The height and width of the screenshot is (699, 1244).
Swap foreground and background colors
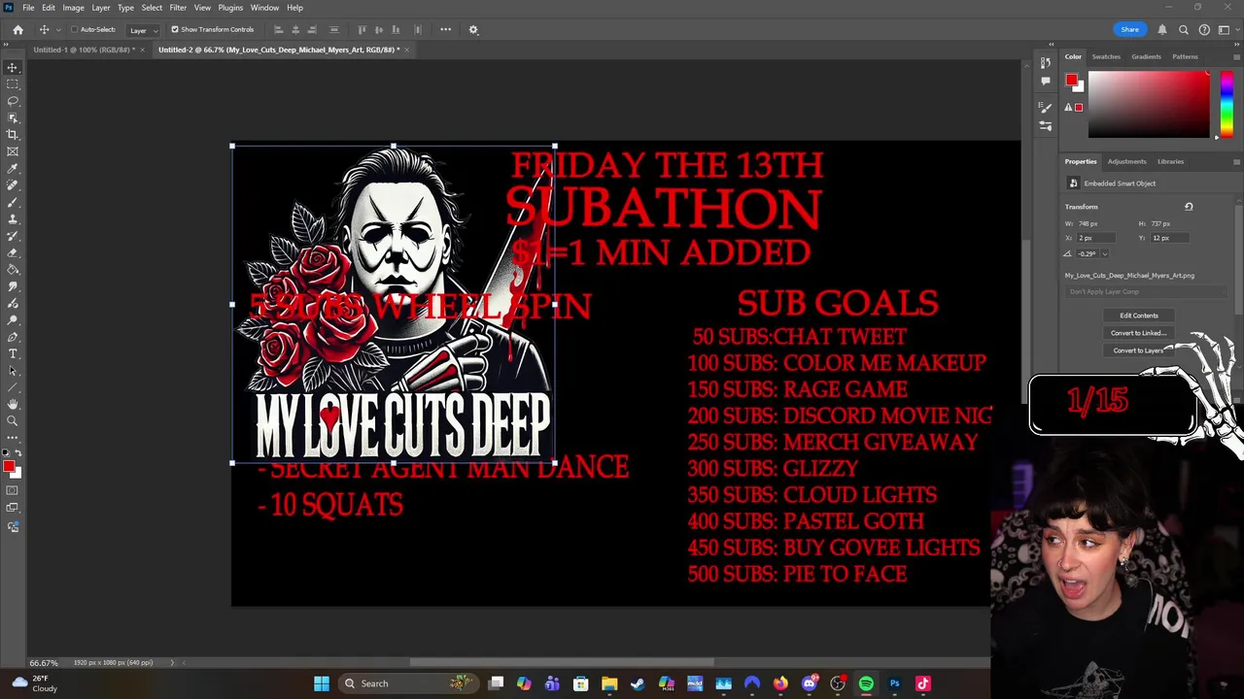(x=17, y=453)
